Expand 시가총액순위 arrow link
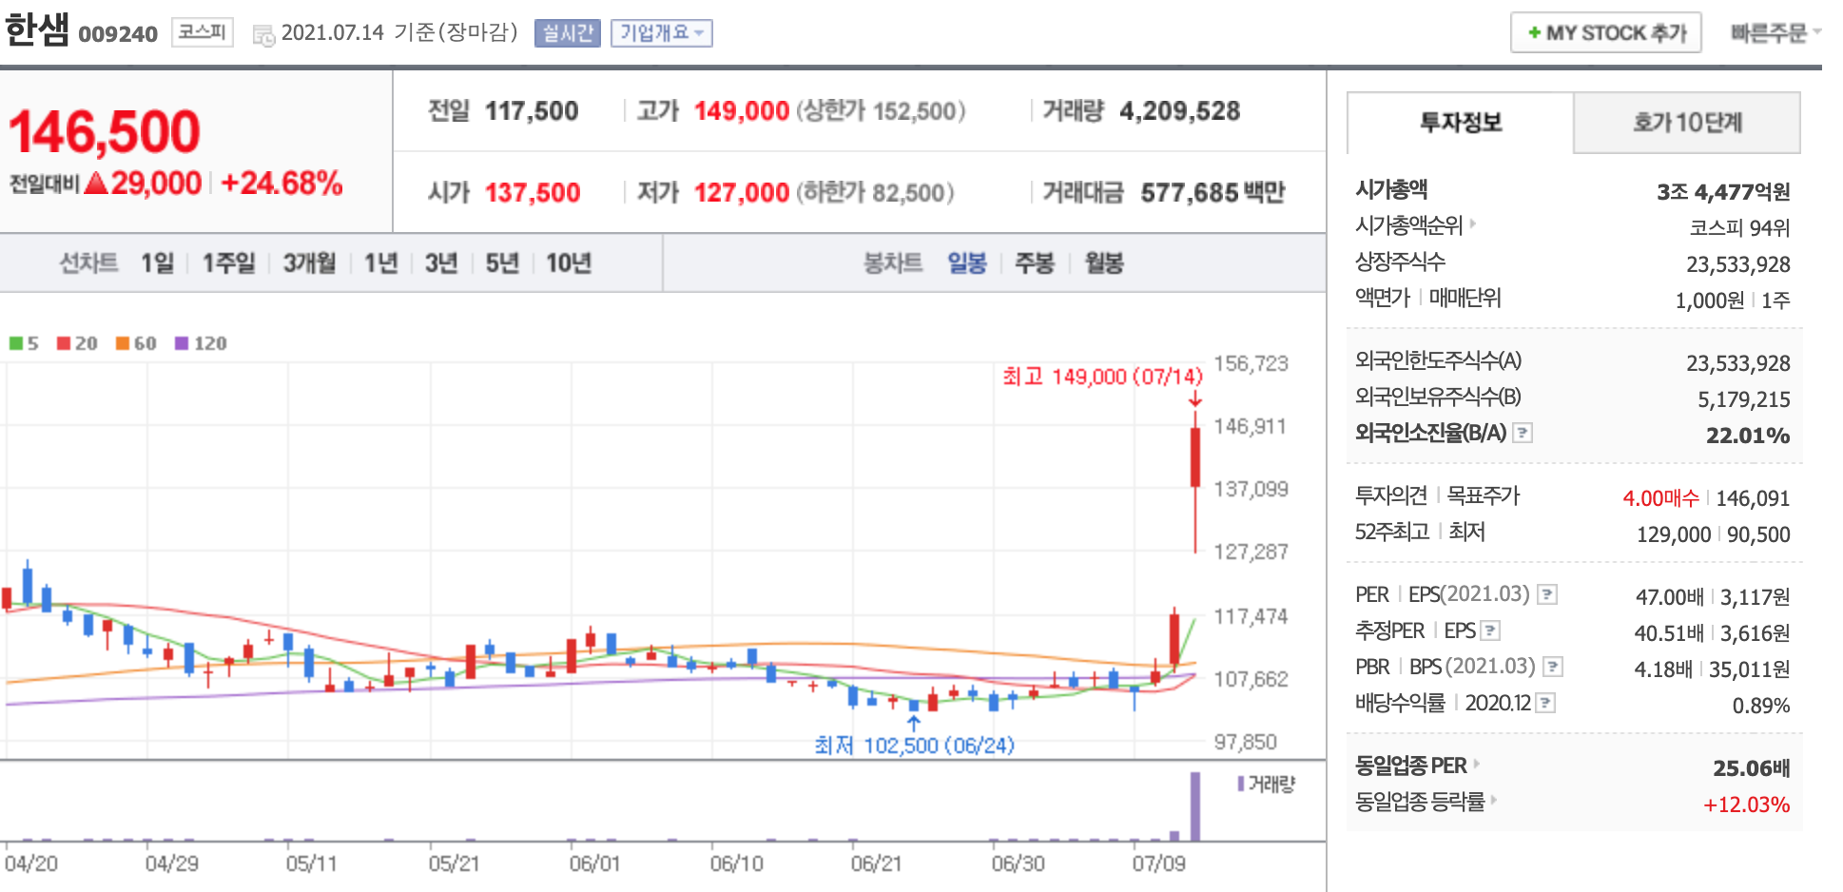 click(x=1473, y=223)
